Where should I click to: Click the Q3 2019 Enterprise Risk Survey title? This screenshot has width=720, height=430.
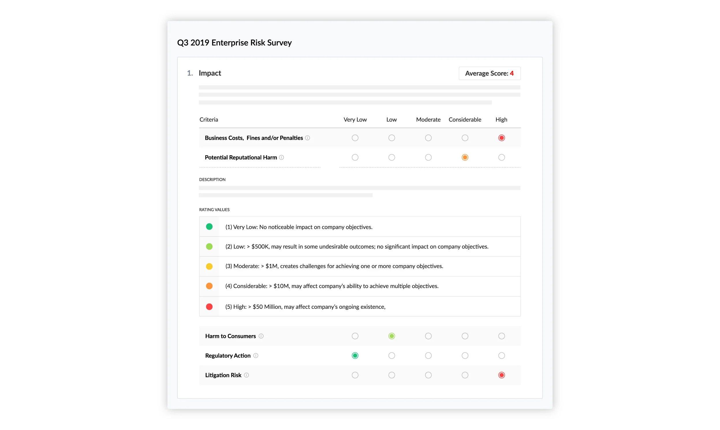point(234,43)
